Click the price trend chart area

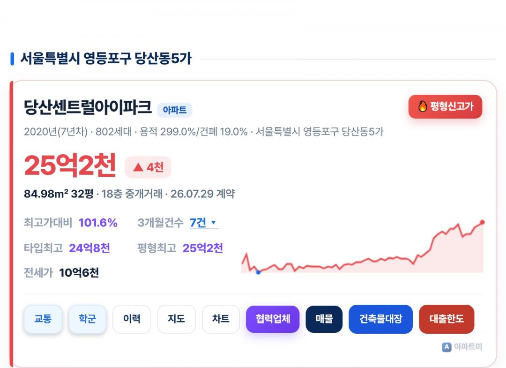pyautogui.click(x=363, y=248)
